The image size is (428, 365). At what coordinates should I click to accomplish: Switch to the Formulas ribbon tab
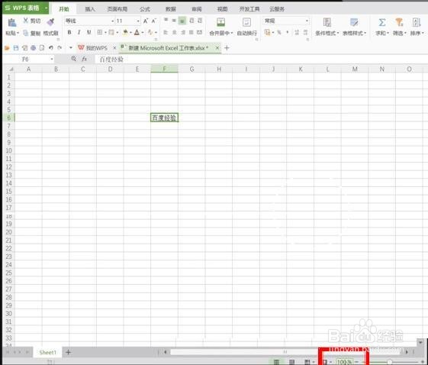point(145,9)
